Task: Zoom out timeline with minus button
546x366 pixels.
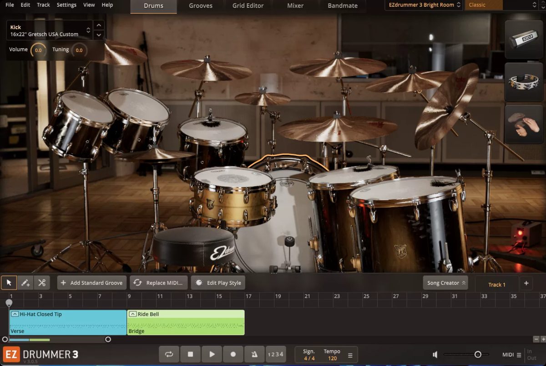Action: click(x=536, y=339)
